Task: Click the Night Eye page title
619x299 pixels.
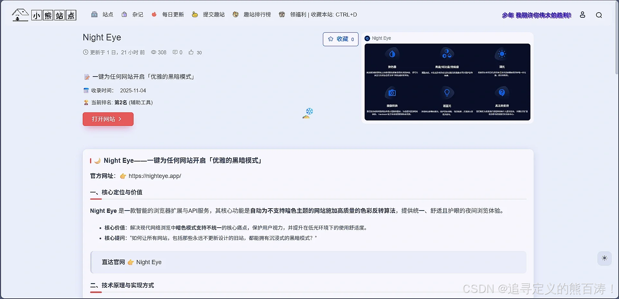Action: pos(102,37)
